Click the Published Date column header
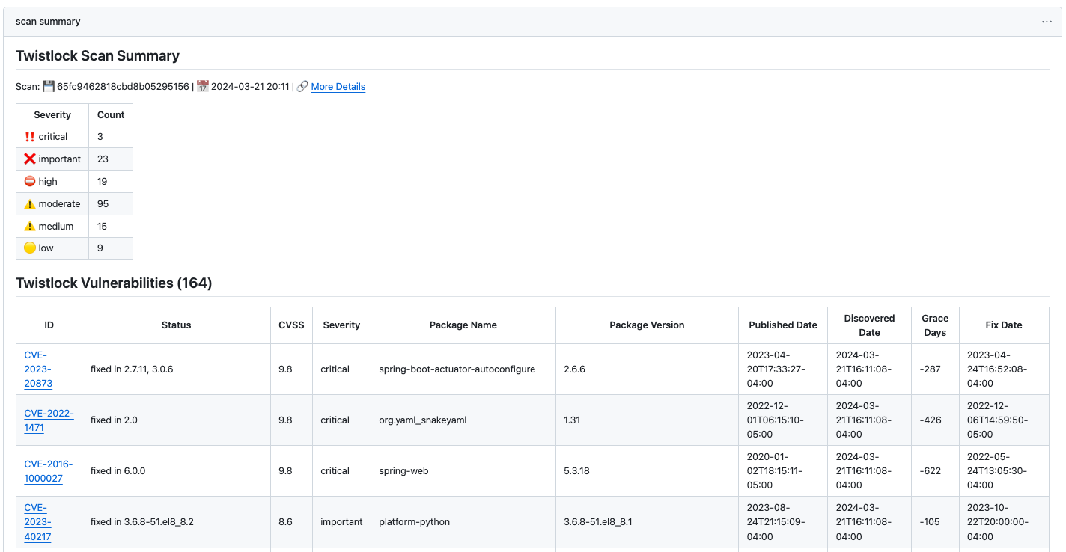Screen dimensions: 1066x552 pos(783,325)
